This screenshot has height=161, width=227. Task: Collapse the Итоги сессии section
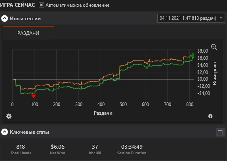coord(4,19)
